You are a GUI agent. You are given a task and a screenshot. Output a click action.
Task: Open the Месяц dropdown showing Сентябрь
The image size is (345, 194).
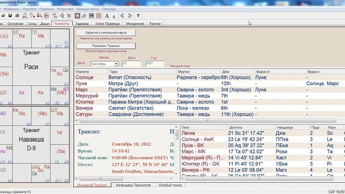[105, 64]
